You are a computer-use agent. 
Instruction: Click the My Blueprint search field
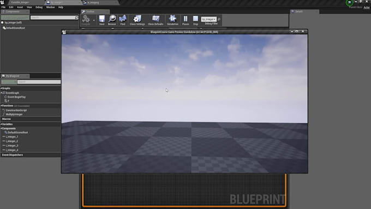[39, 82]
